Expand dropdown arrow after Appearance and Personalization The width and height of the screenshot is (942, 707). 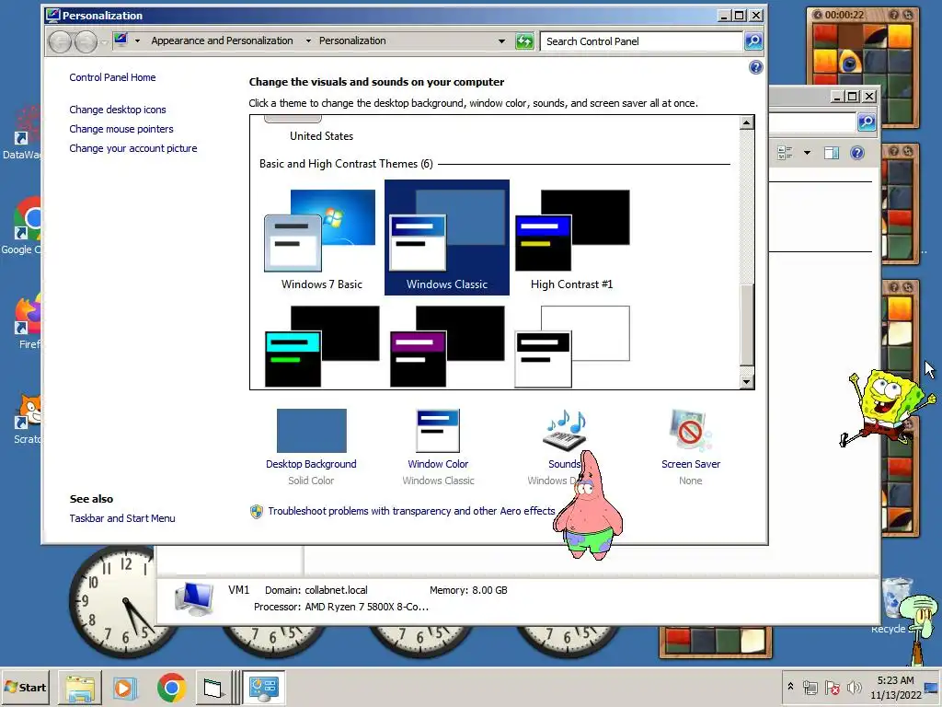(x=308, y=41)
